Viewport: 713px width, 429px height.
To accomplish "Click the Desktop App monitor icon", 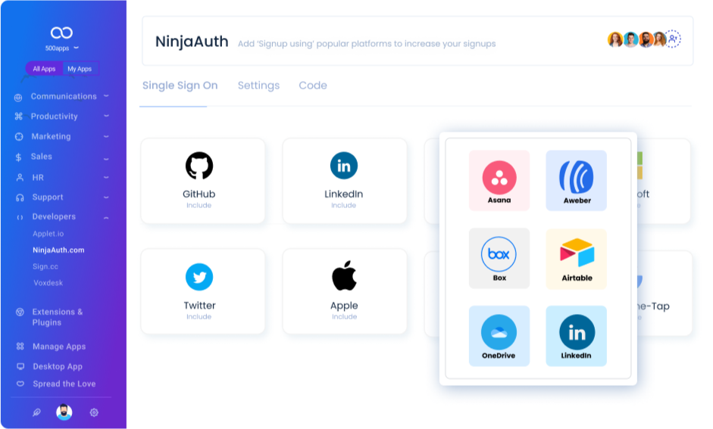I will tap(20, 366).
